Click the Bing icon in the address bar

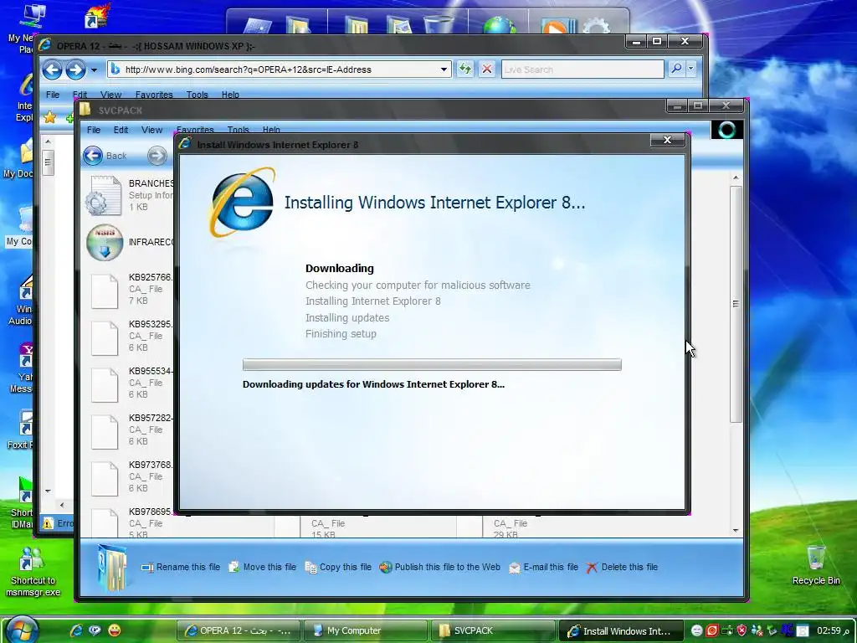pos(115,69)
